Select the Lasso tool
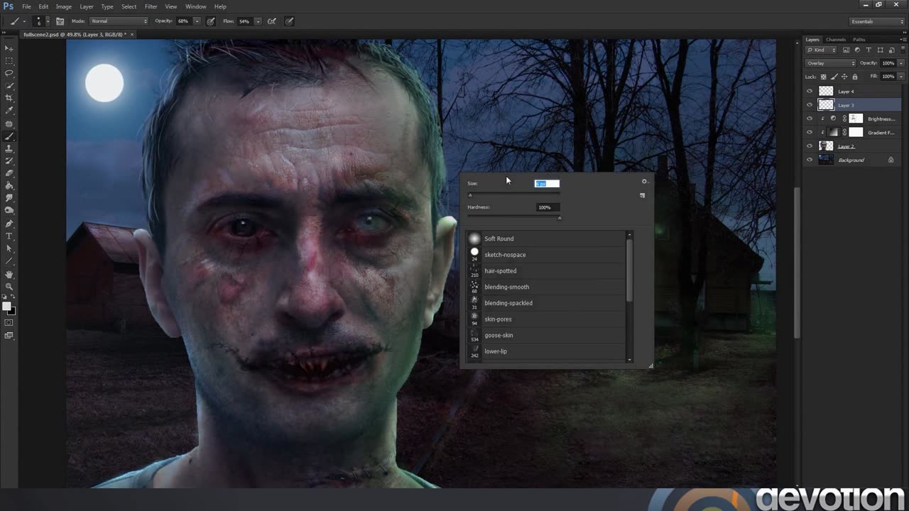 (9, 73)
